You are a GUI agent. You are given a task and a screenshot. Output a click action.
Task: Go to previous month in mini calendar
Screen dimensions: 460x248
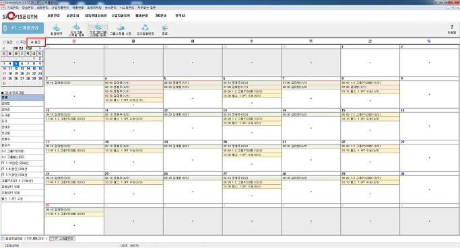[x=4, y=48]
